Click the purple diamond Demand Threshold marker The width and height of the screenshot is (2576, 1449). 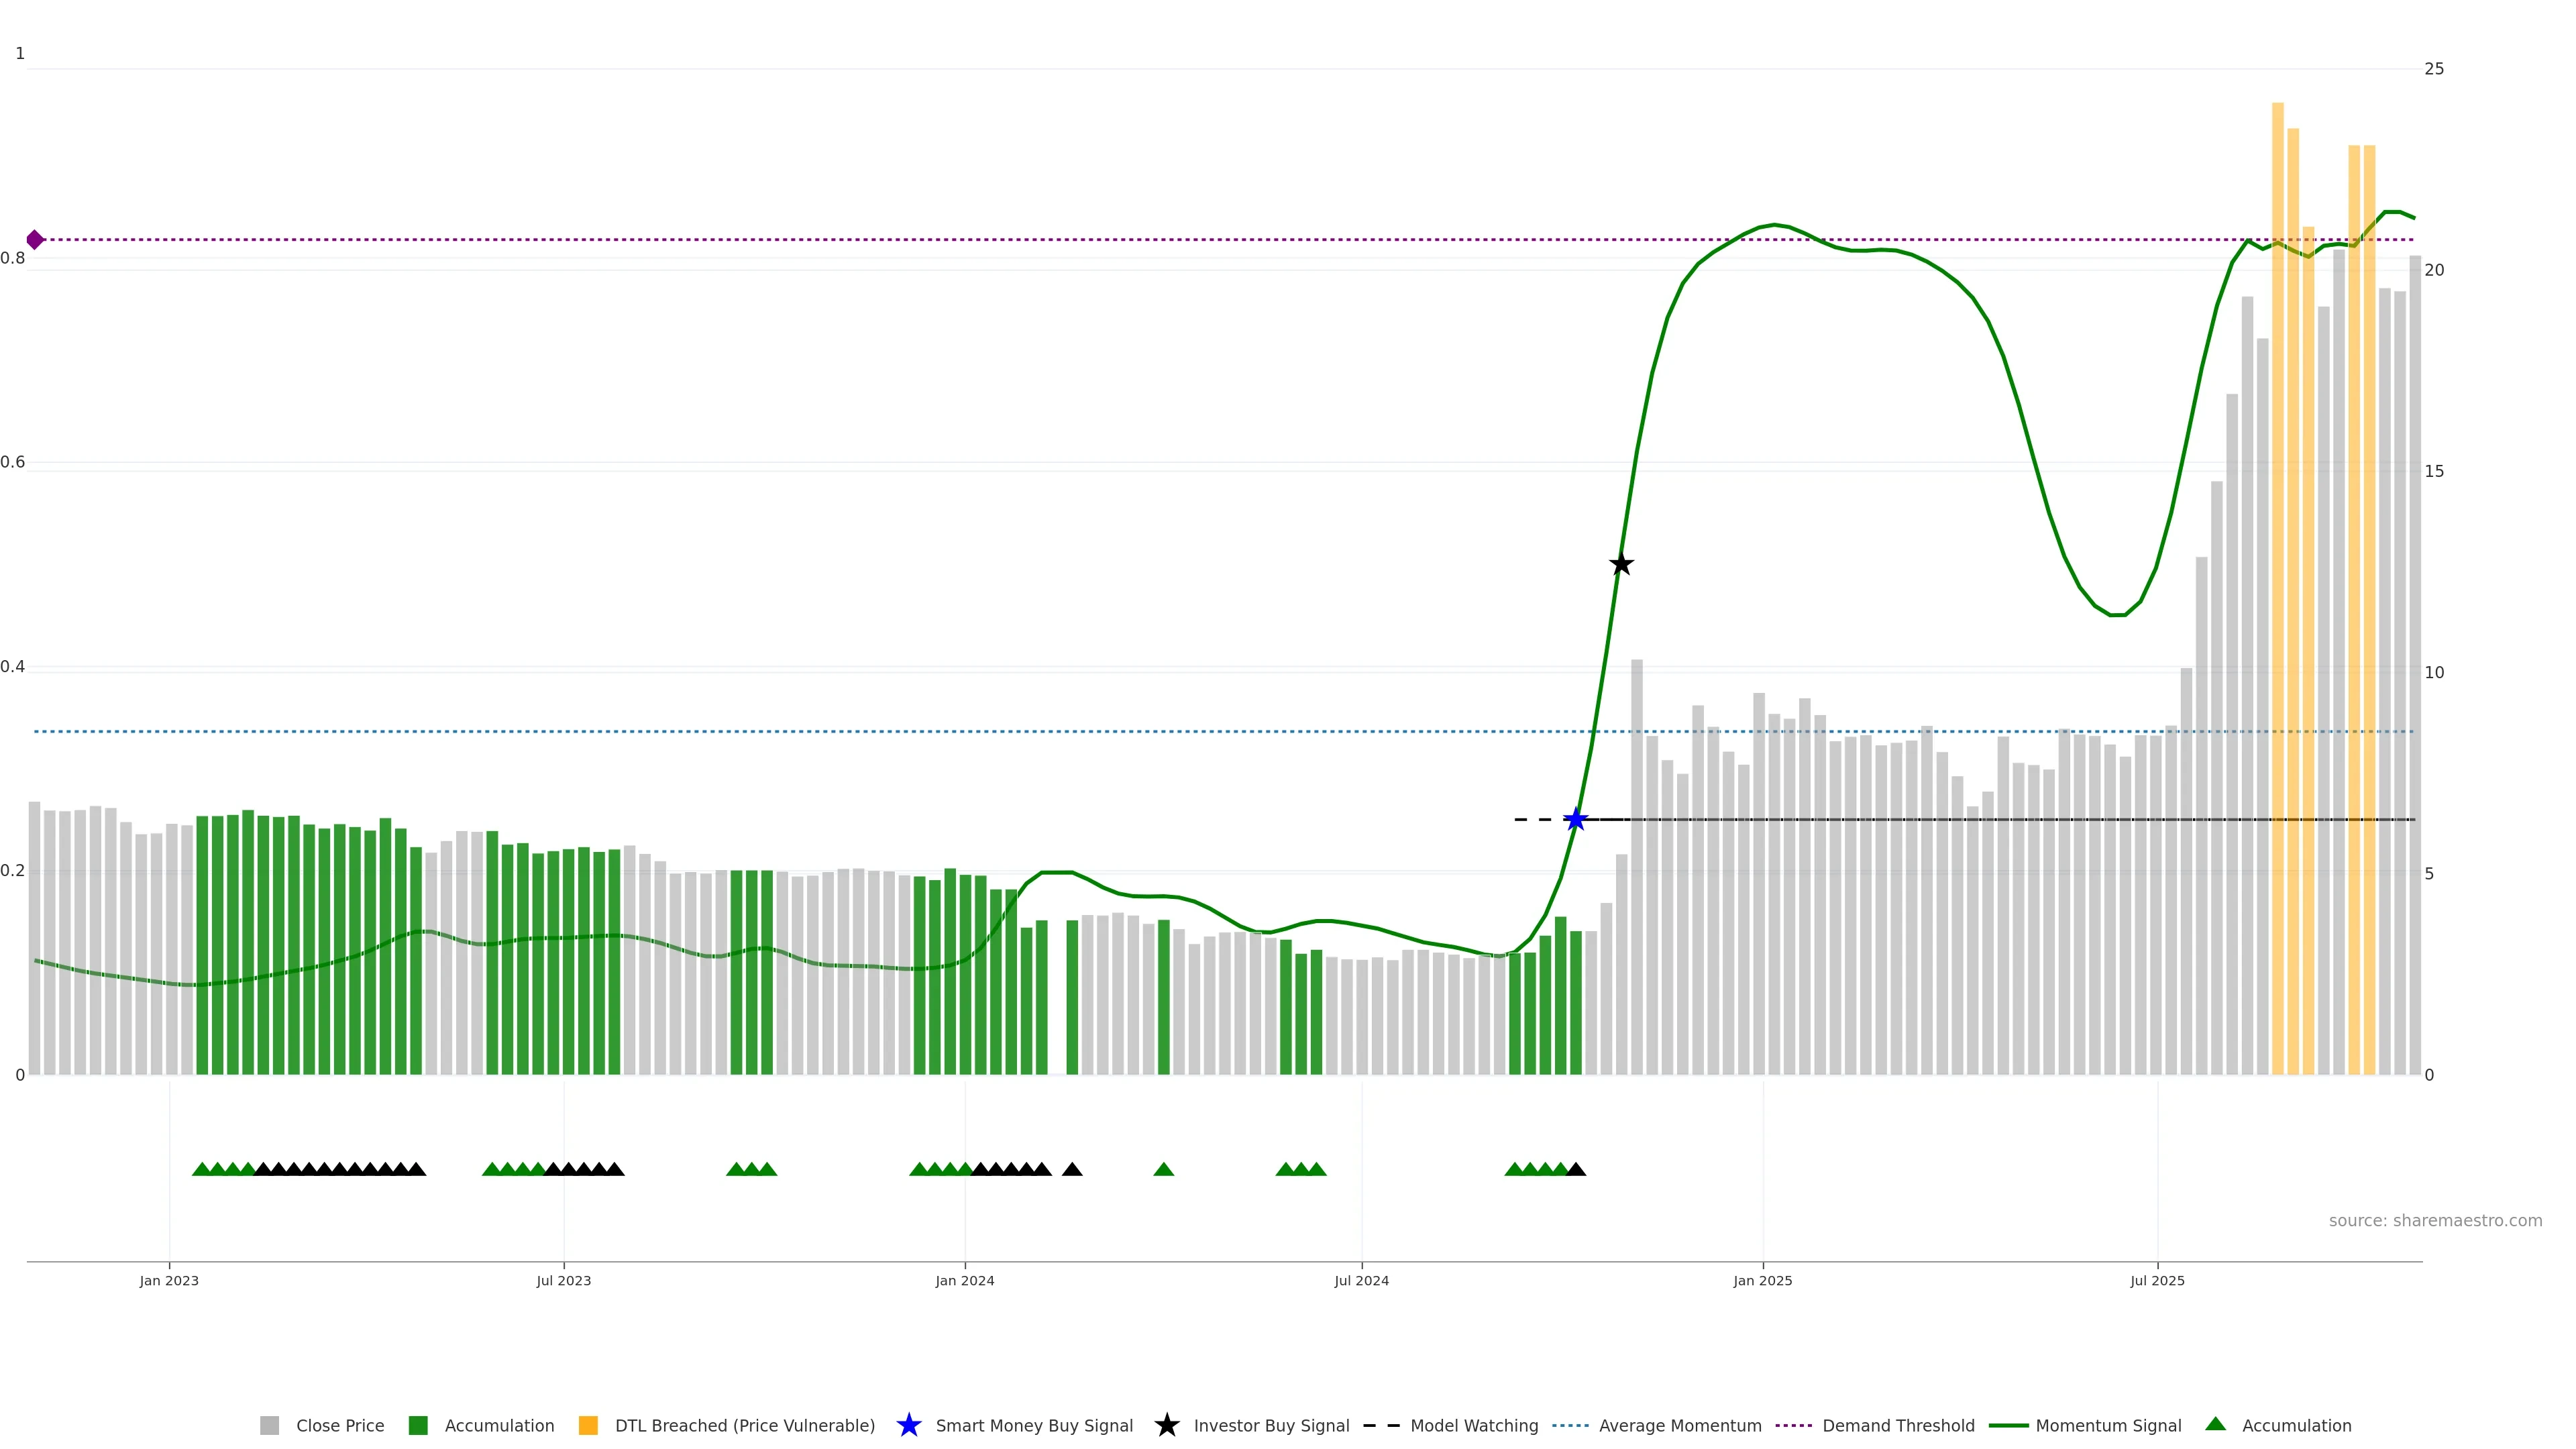(x=35, y=240)
